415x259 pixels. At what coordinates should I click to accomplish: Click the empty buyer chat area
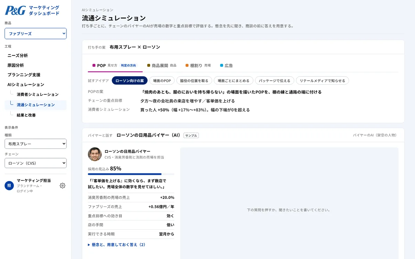click(289, 203)
